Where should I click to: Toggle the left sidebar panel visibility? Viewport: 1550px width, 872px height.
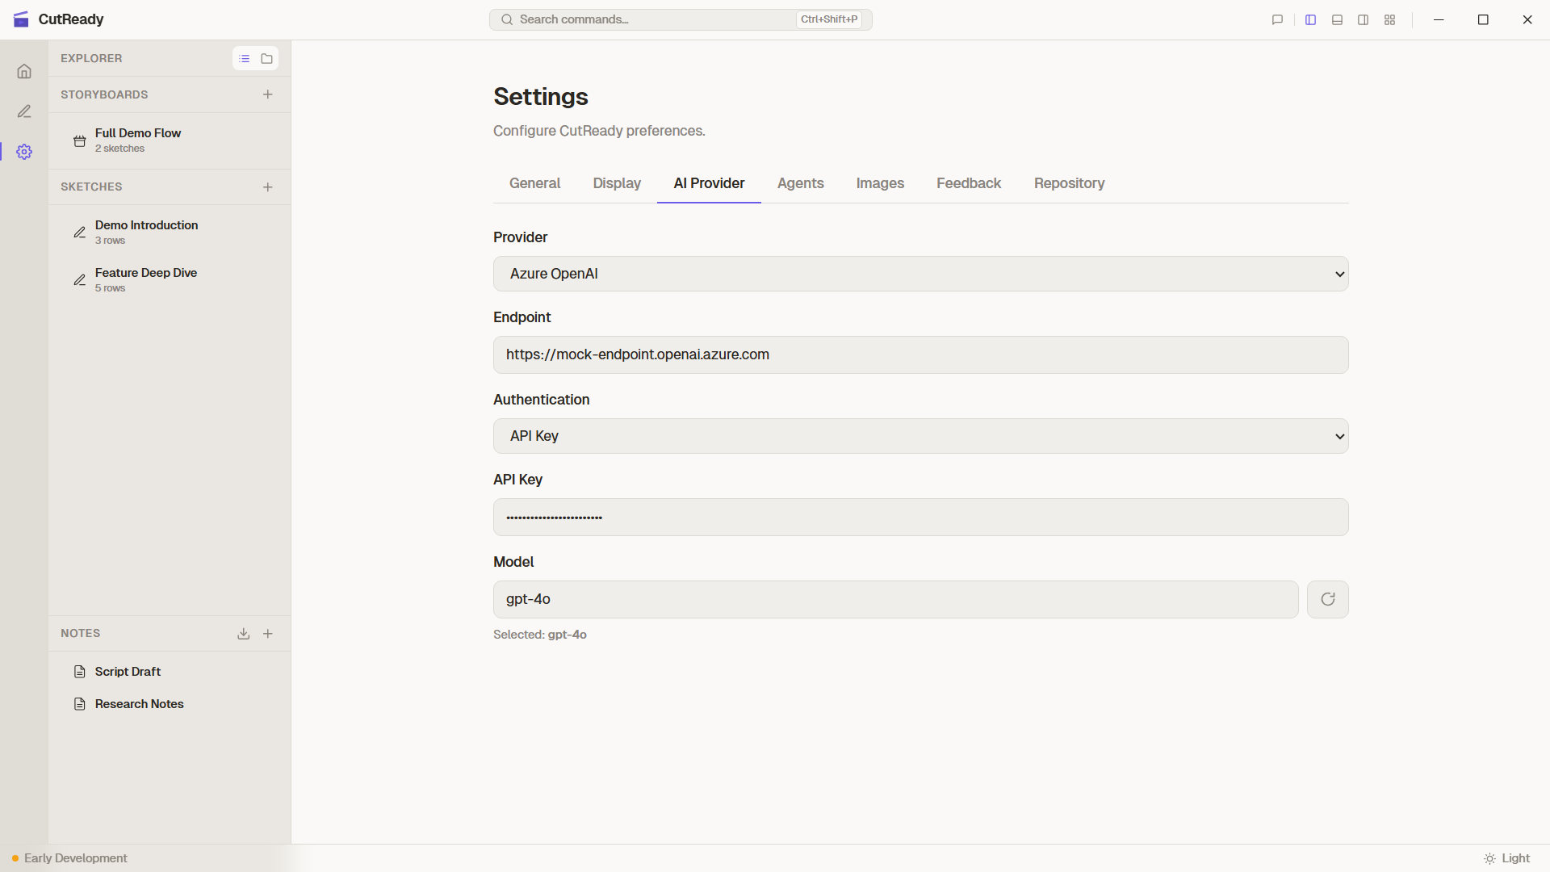1310,19
